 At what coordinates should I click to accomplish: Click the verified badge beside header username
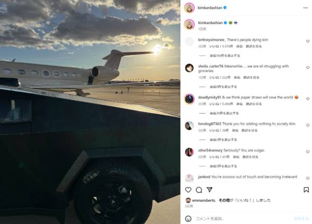coord(225,8)
